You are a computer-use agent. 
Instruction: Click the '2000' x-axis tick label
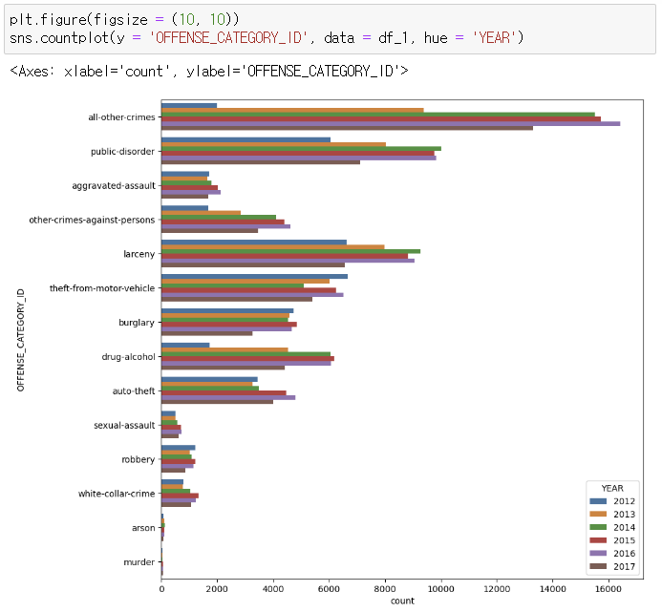coord(217,589)
